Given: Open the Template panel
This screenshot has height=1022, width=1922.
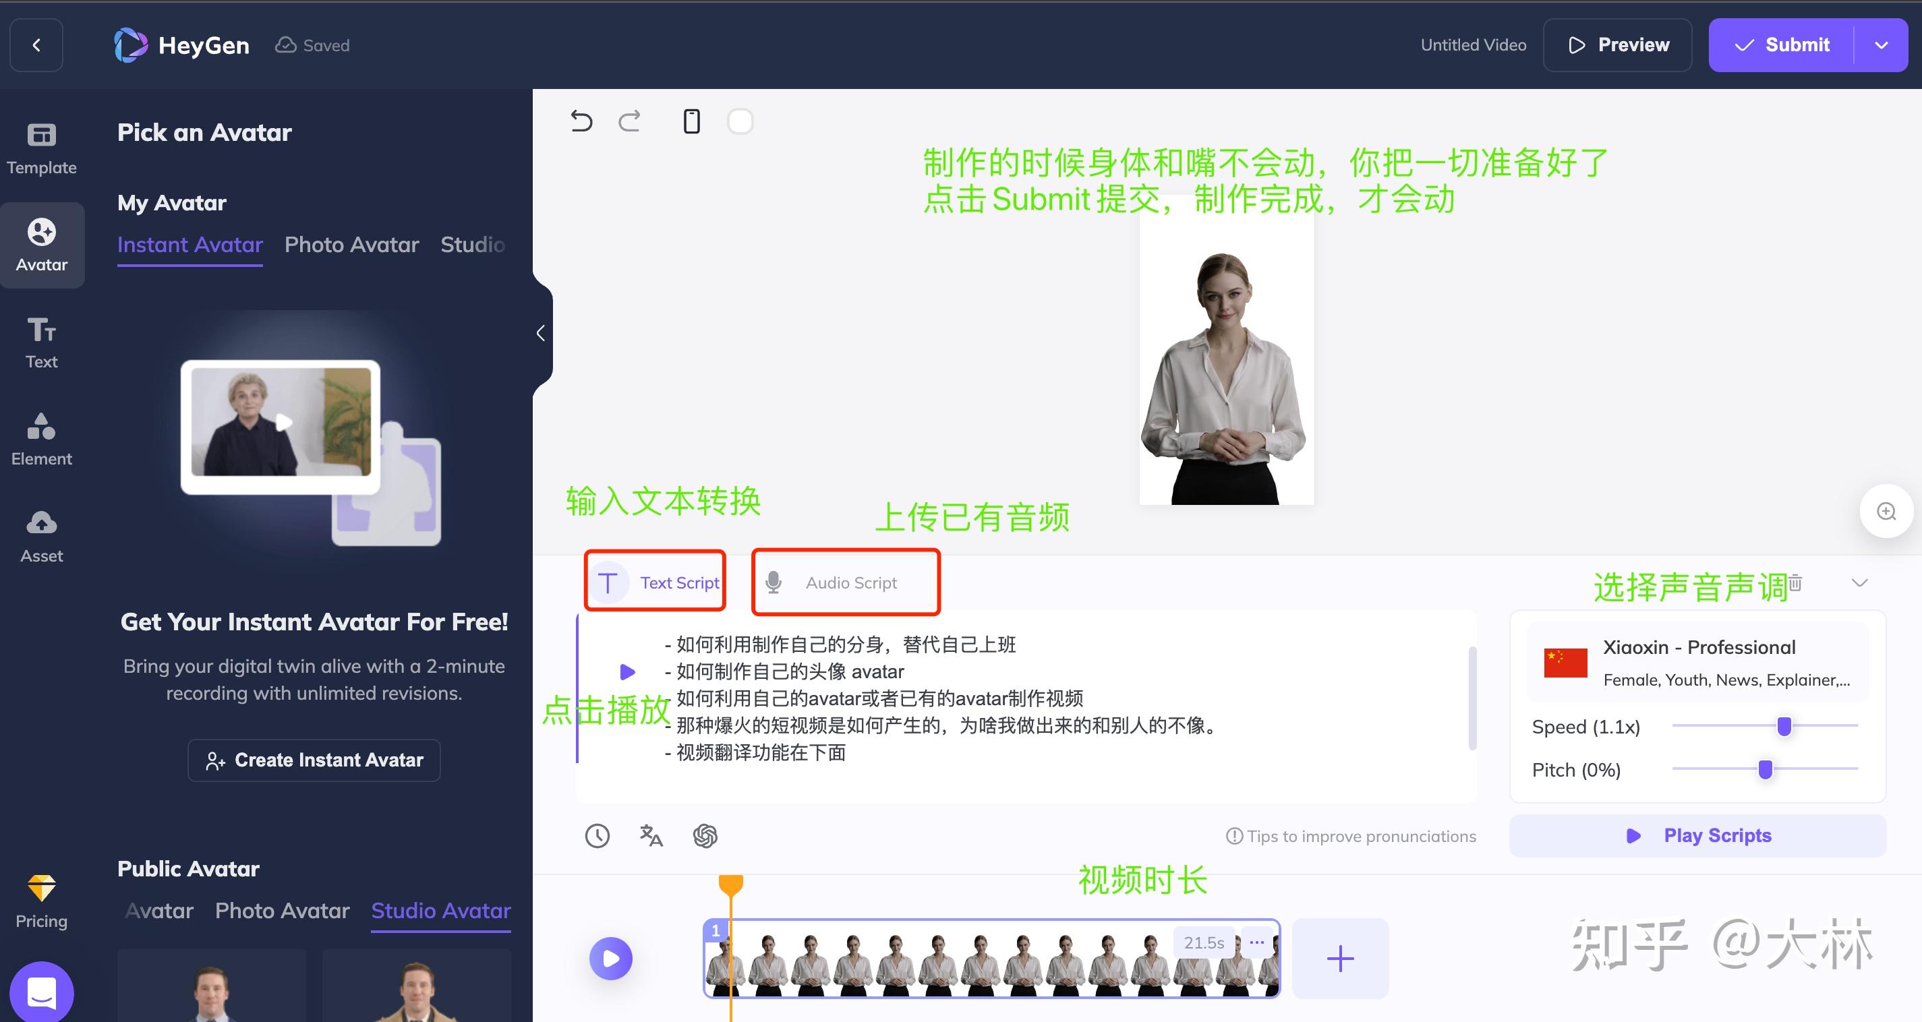Looking at the screenshot, I should tap(41, 147).
